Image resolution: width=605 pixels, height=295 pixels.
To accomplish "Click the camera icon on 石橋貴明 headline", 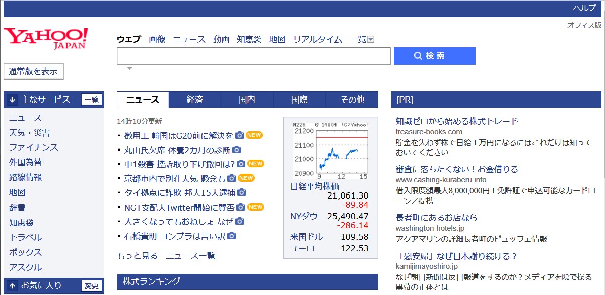I will coord(233,235).
